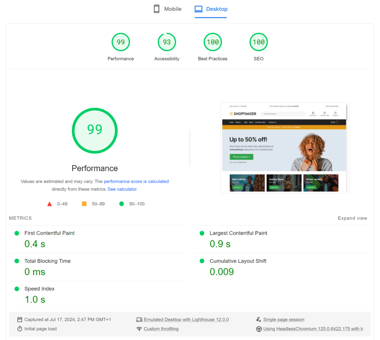Click the mobile phone icon
Image resolution: width=380 pixels, height=340 pixels.
156,9
